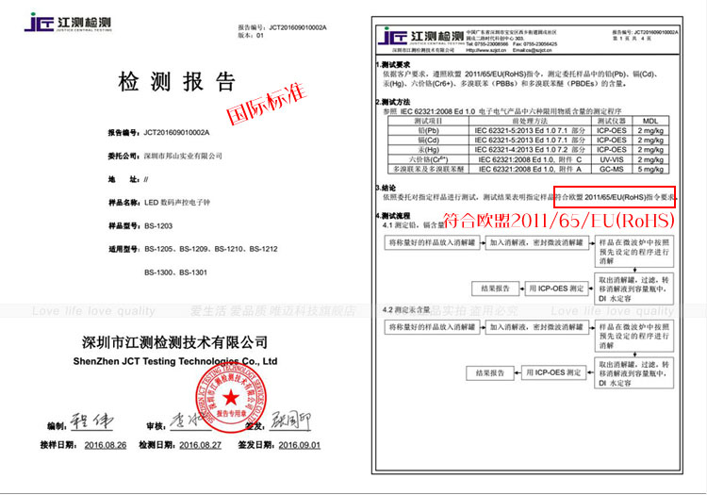Click the UV-VIS instrument cell
This screenshot has width=707, height=495.
pyautogui.click(x=612, y=159)
